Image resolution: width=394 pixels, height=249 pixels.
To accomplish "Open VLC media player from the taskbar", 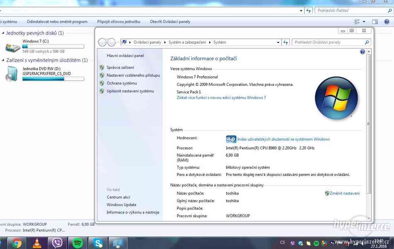I will [37, 243].
